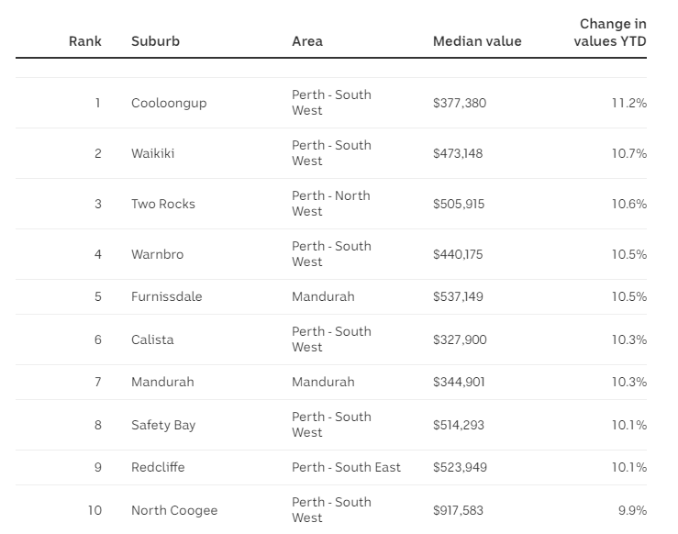Select the Furnissdale suburb cell
Viewport: 678px width, 534px height.
[166, 296]
